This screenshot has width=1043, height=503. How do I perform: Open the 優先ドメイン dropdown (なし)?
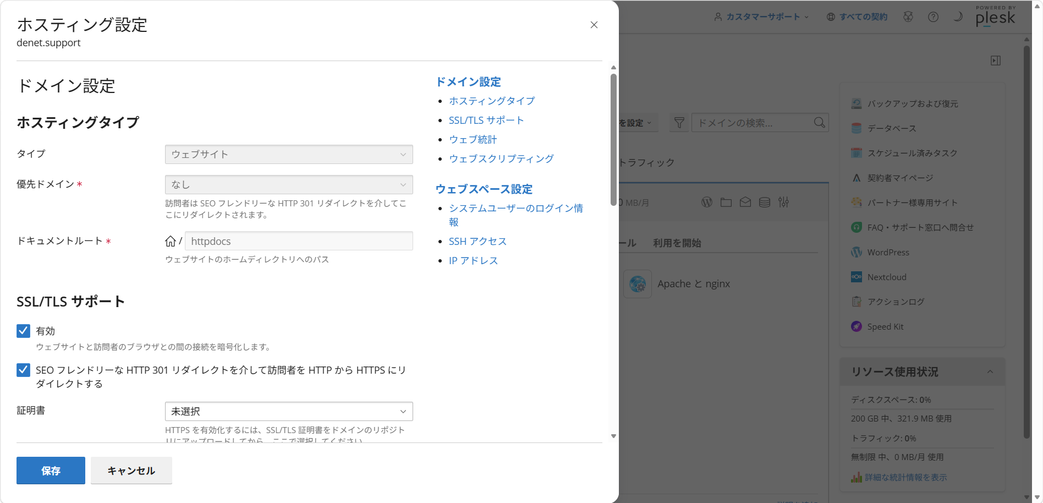pos(289,184)
